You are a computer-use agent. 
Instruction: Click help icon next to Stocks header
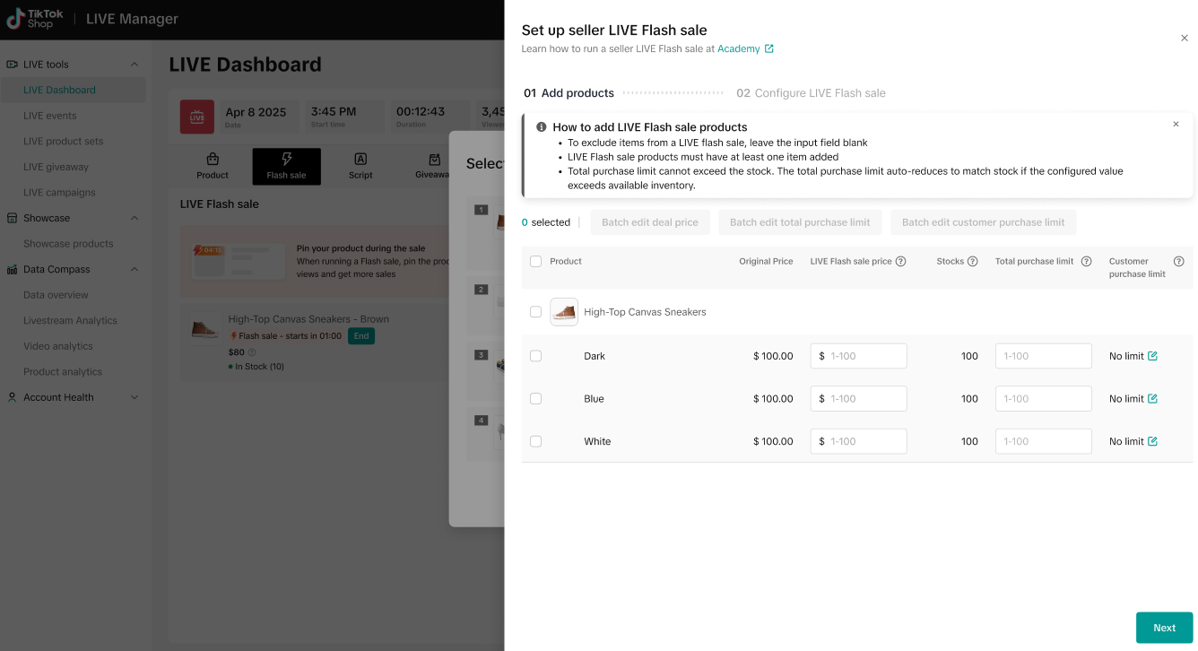972,262
